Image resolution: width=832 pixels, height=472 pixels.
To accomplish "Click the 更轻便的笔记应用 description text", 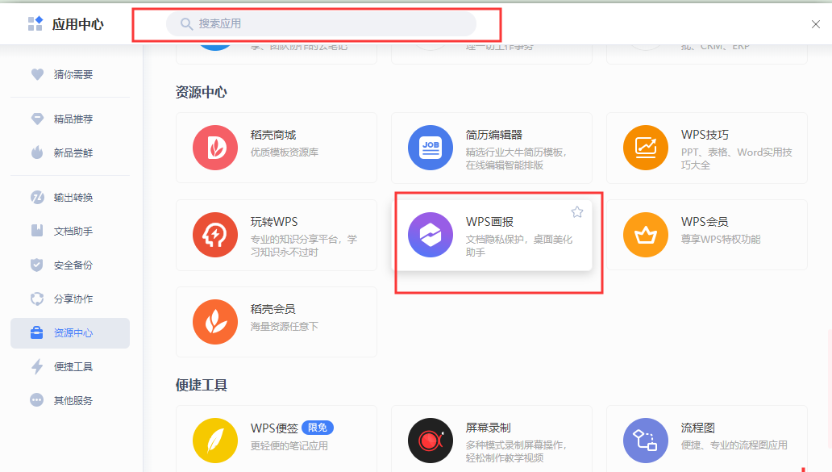I will point(289,445).
